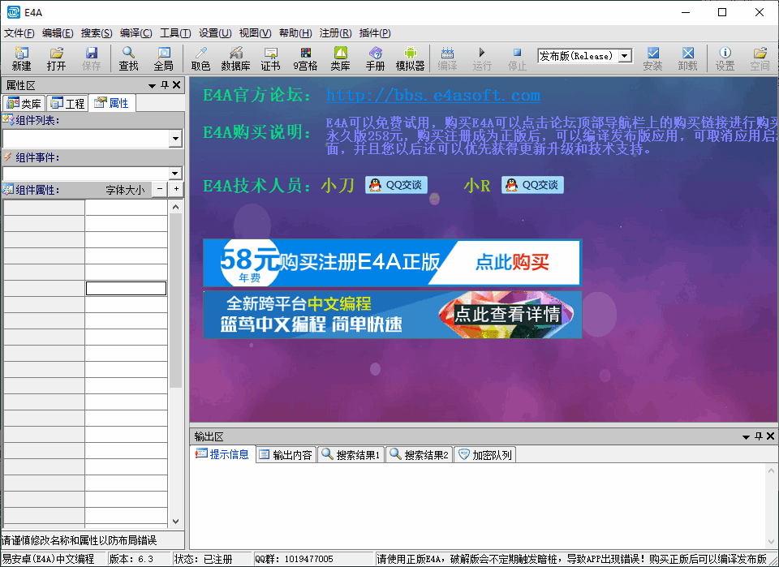Switch to the 搜索结果1 tab

pos(351,455)
